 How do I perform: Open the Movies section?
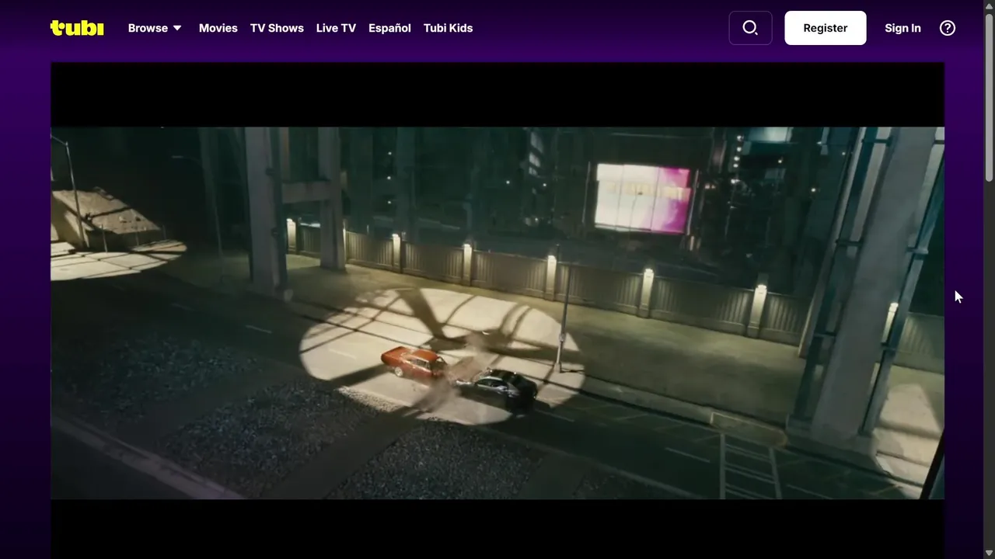218,28
